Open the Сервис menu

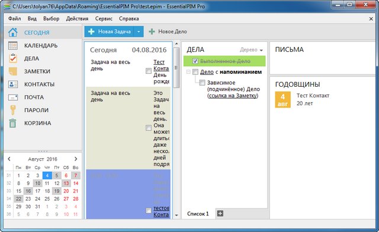(104, 18)
